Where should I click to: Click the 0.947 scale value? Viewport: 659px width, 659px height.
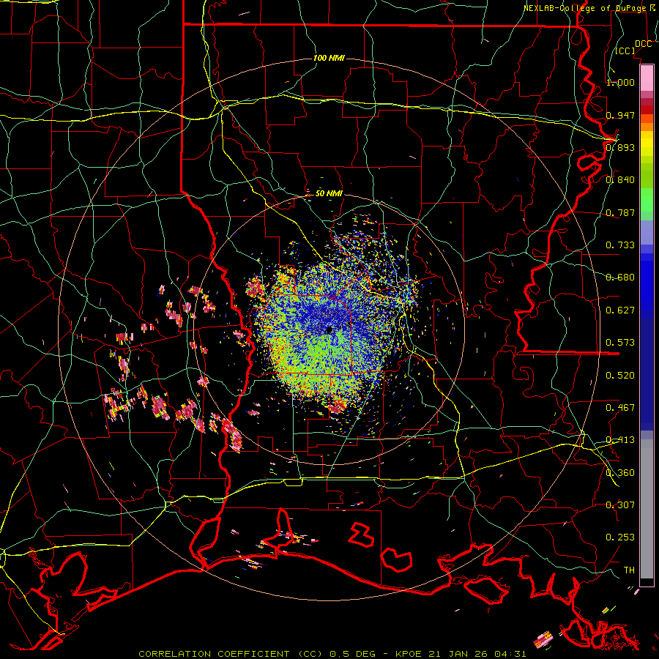pos(620,115)
